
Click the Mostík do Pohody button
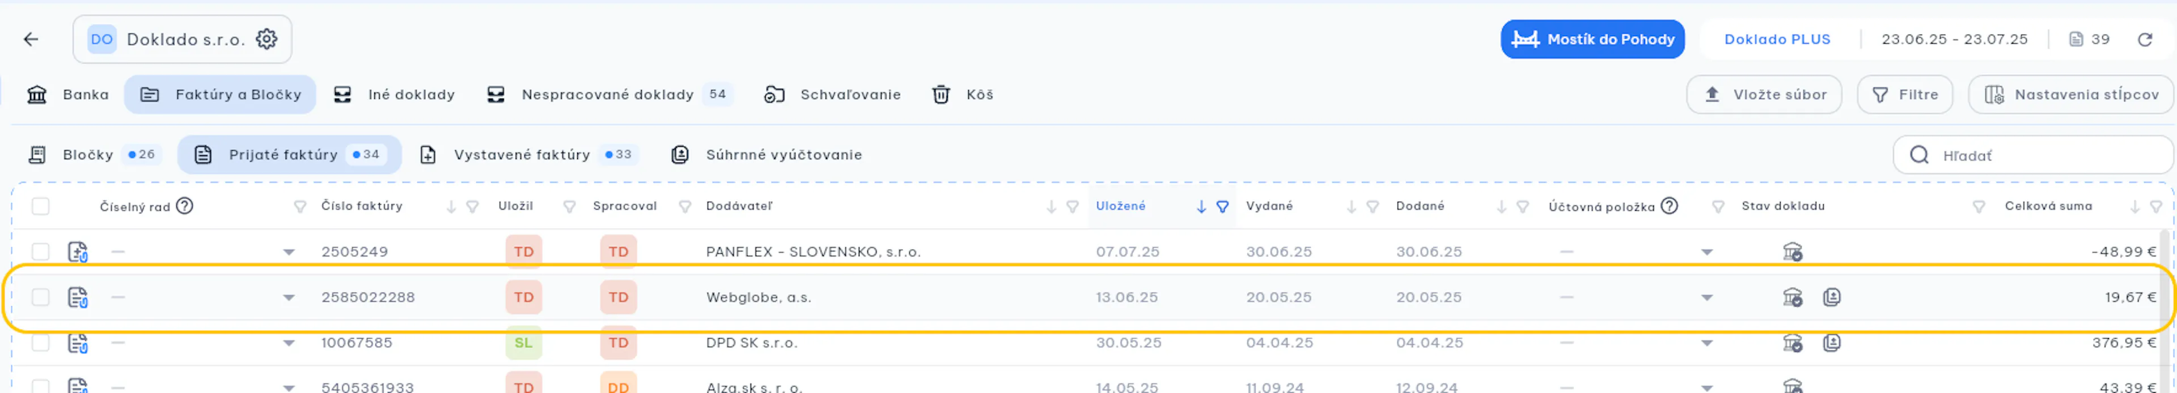click(x=1592, y=40)
